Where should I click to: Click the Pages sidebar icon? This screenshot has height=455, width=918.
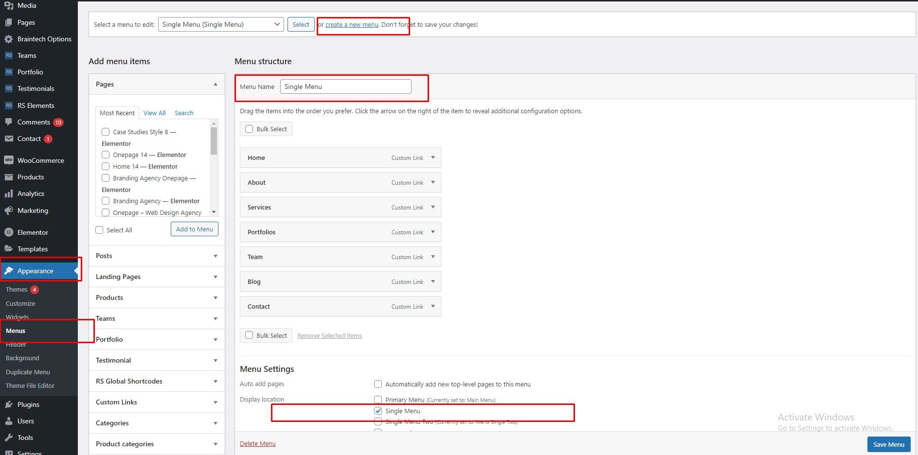pos(9,22)
